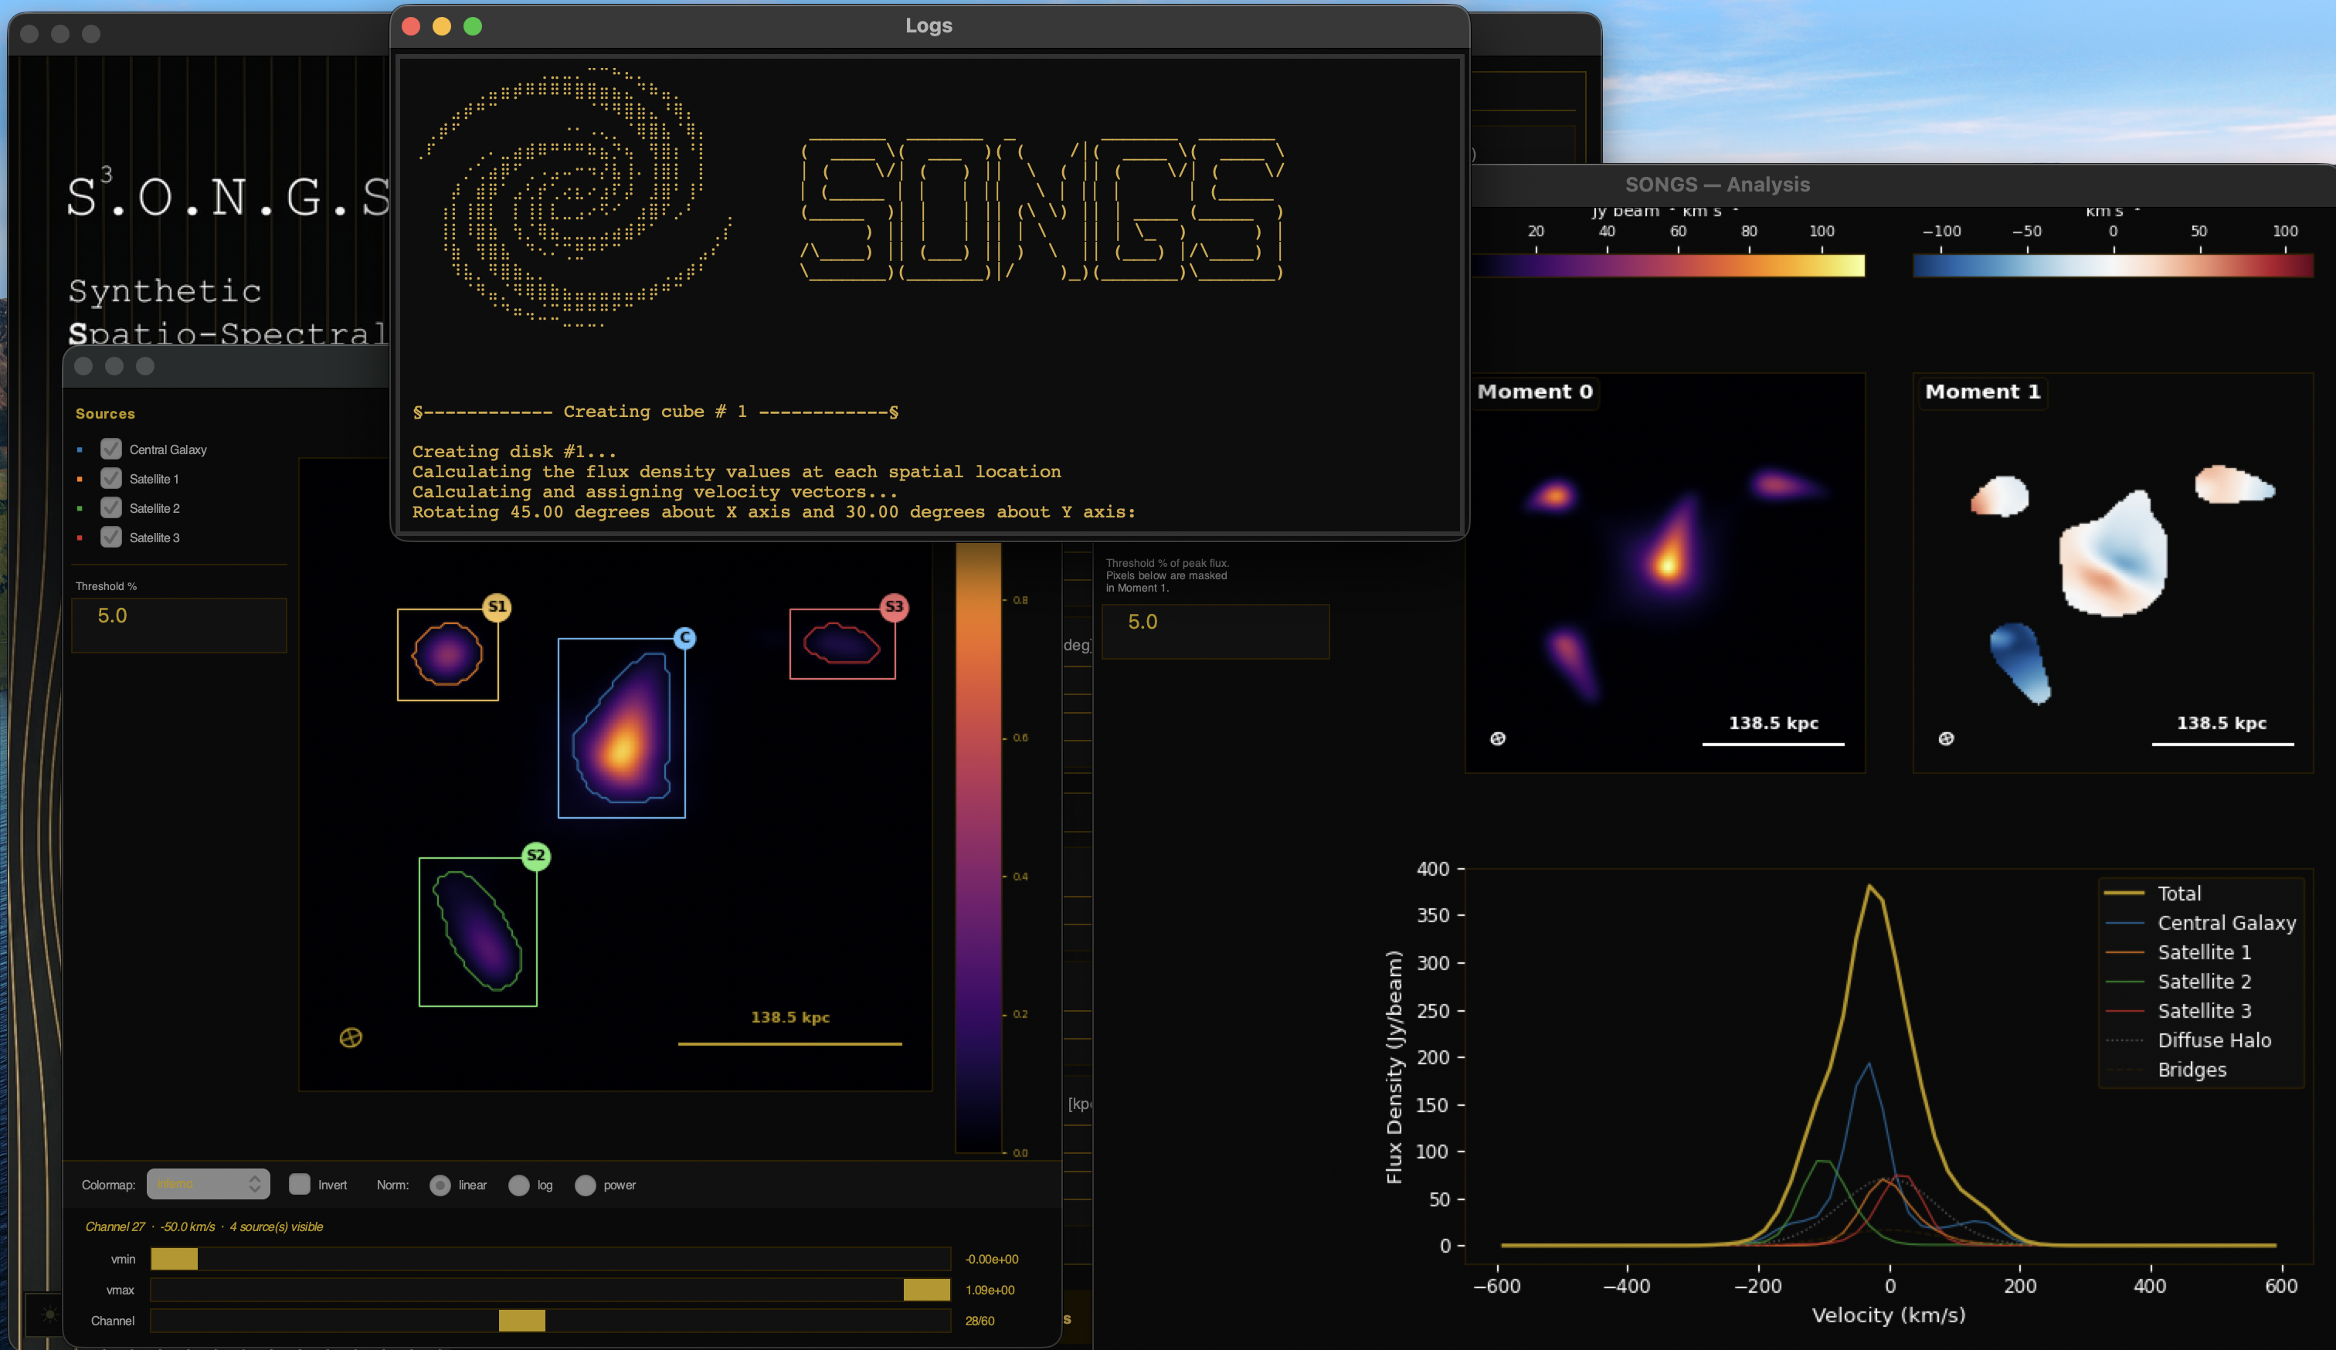Uncheck the Satellite 1 source checkbox
Screen dimensions: 2336x1350
(111, 479)
